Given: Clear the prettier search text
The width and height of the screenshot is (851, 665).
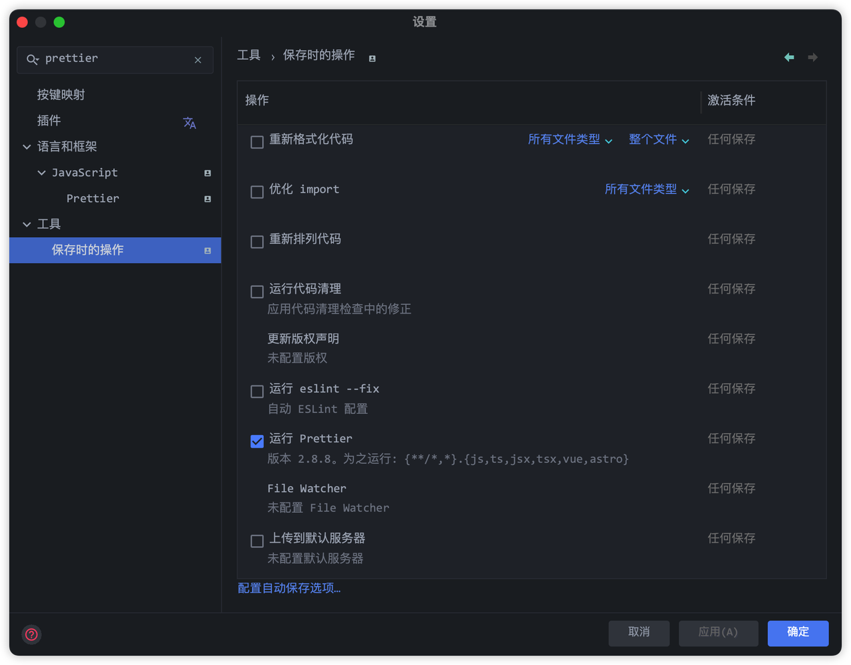Looking at the screenshot, I should click(x=198, y=60).
